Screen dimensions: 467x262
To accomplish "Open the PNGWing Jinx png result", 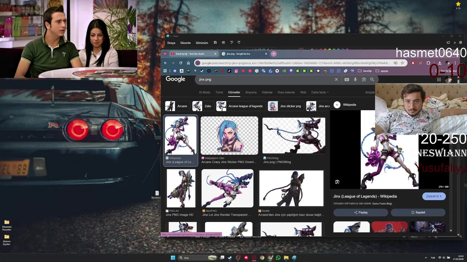I will (294, 135).
